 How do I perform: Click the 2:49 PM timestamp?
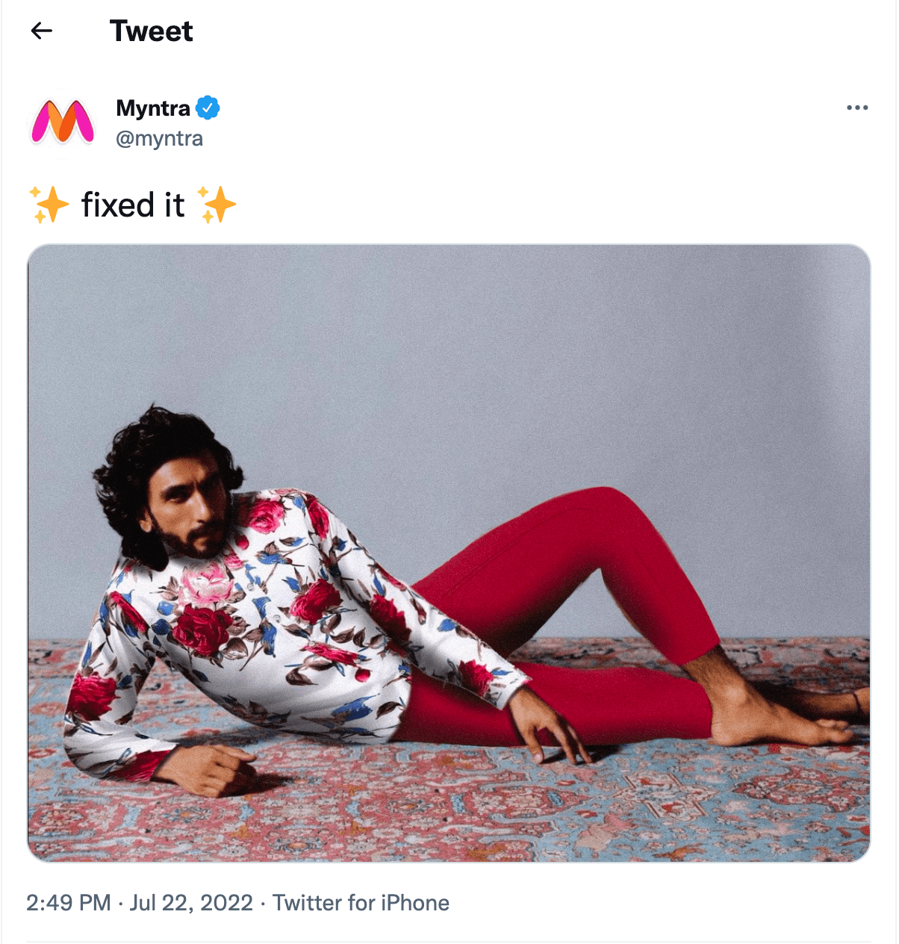point(68,903)
